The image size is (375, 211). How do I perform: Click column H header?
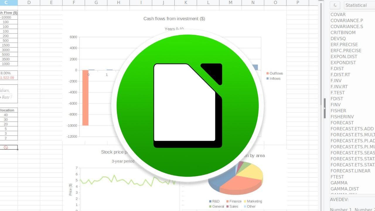click(x=118, y=3)
